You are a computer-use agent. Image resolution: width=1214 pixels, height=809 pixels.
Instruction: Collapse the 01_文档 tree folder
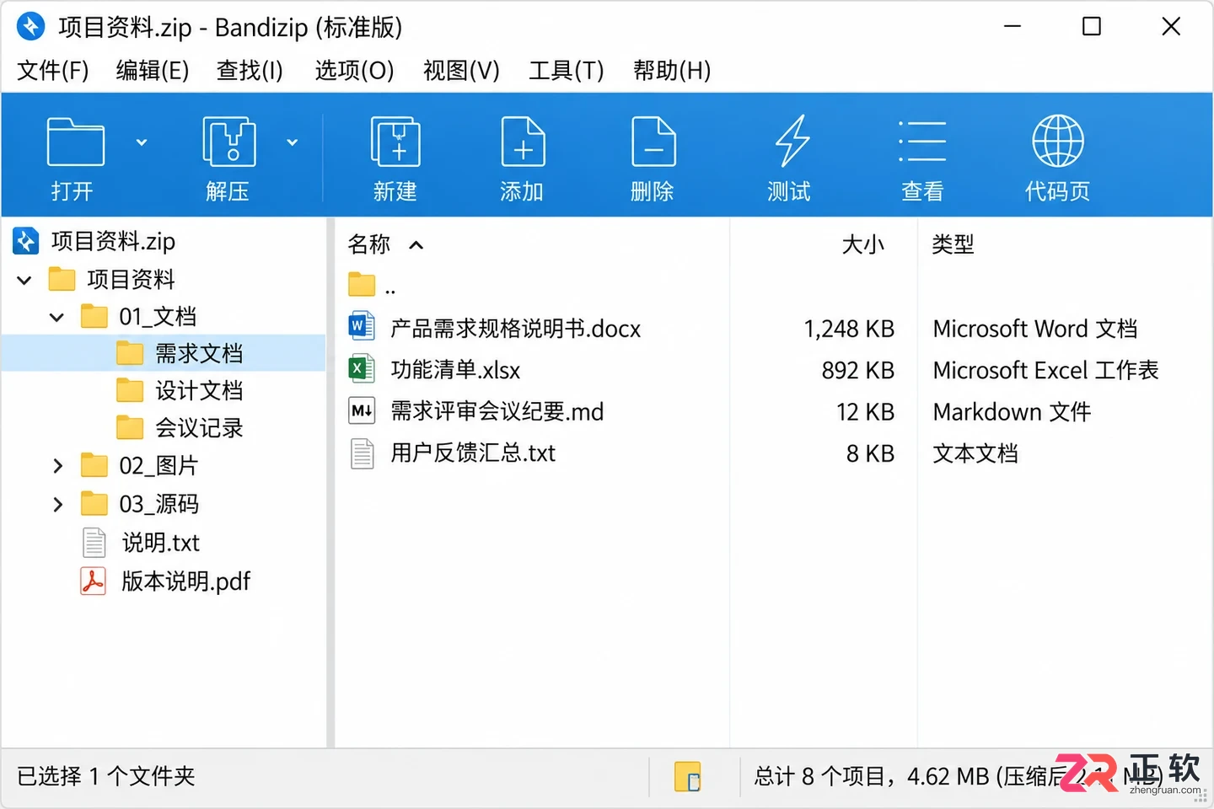pos(56,318)
